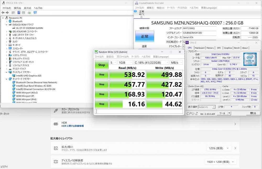Click the Back arrow in Device Manager toolbar
This screenshot has height=169, width=262.
3,13
